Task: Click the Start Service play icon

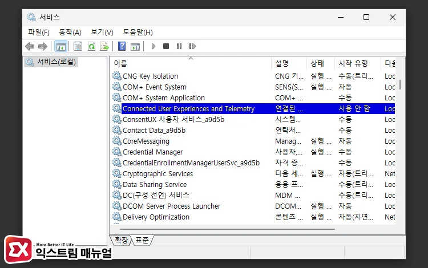Action: point(154,46)
